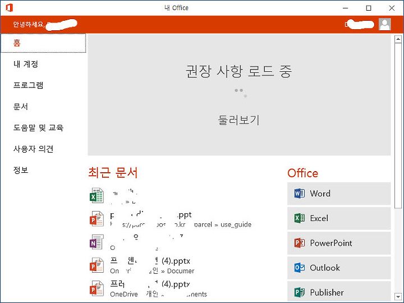
Task: Click the Outlook app icon
Action: click(x=300, y=268)
